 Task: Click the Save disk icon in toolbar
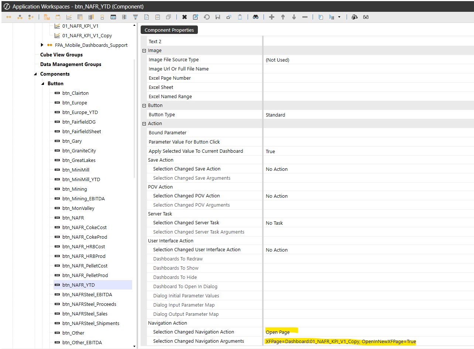pos(218,17)
